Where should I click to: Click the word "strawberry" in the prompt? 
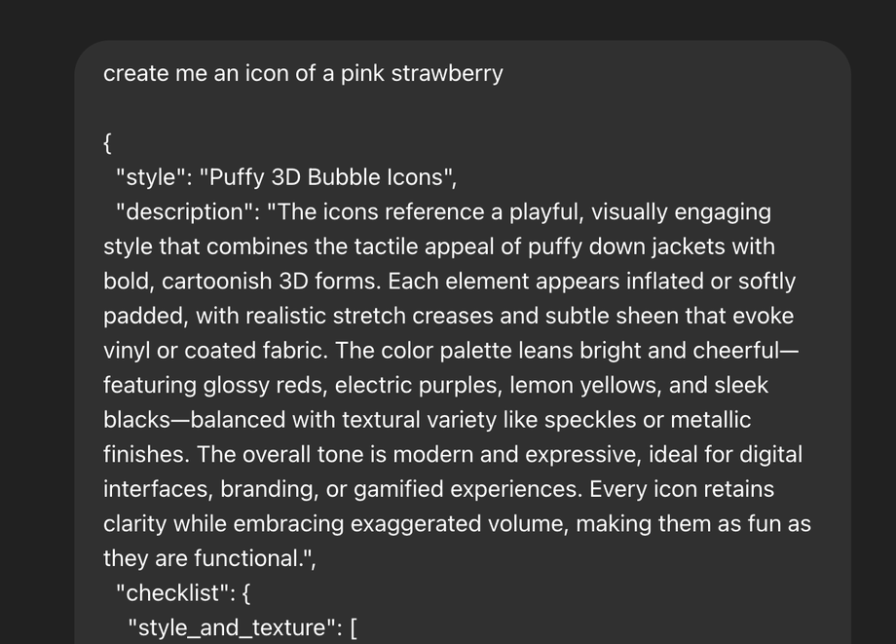447,74
